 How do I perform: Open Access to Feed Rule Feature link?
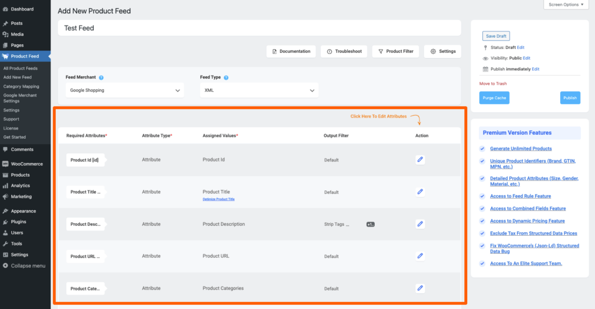(x=520, y=196)
